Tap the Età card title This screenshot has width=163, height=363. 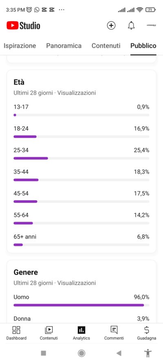coord(19,82)
